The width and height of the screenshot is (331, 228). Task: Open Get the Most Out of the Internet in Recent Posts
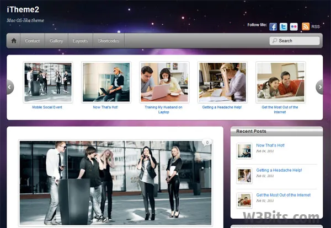coord(284,195)
